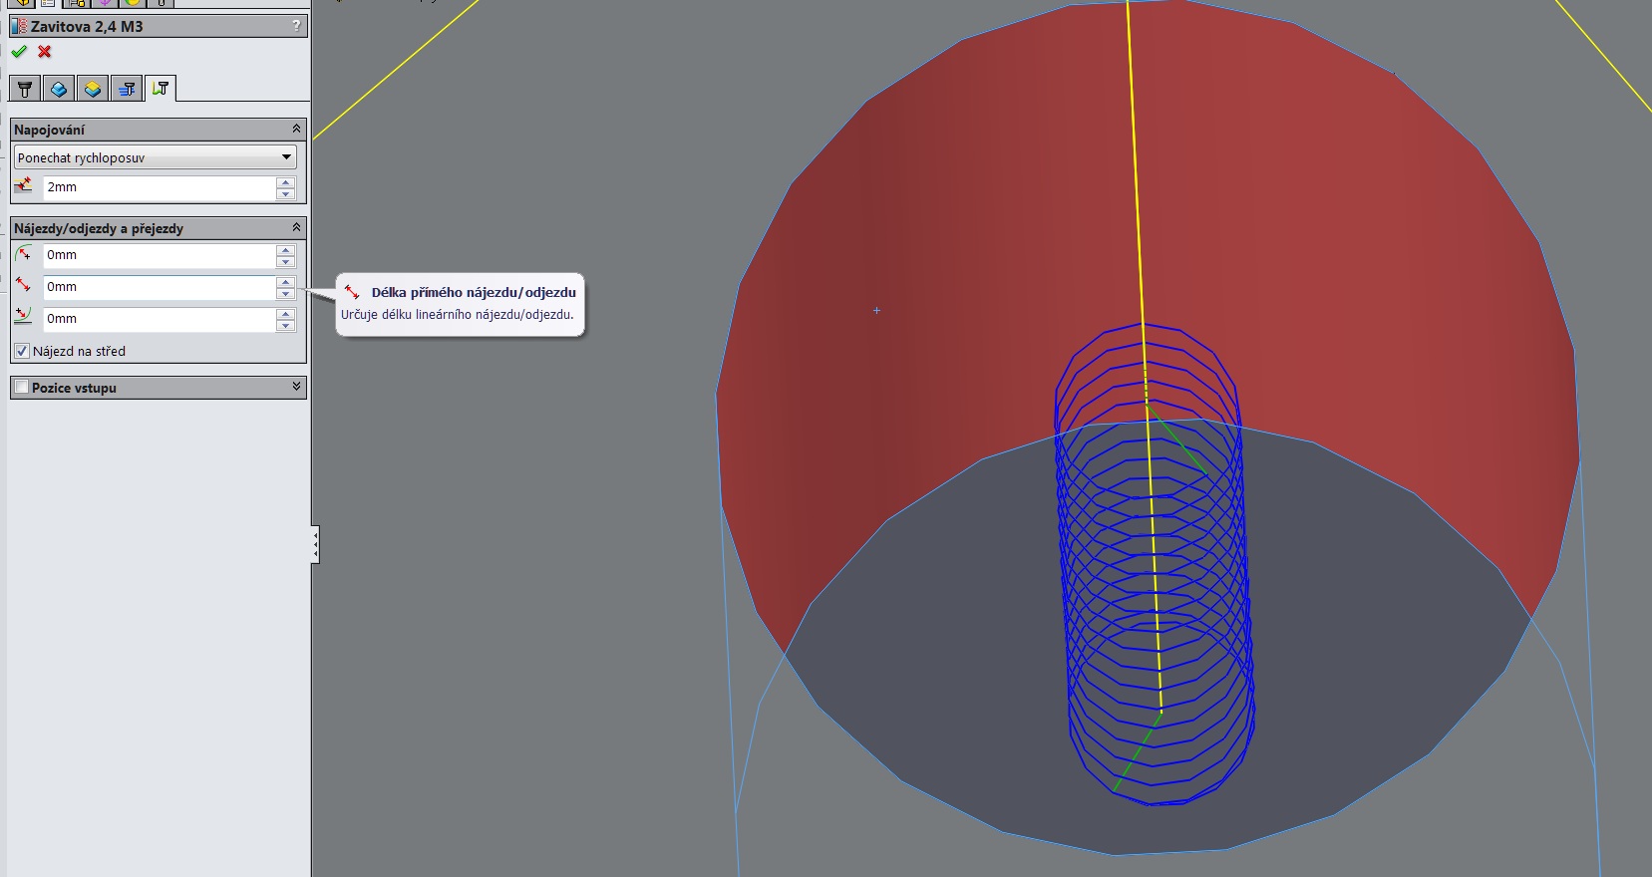Select the active links toolpath tab
1652x877 pixels.
(x=161, y=89)
